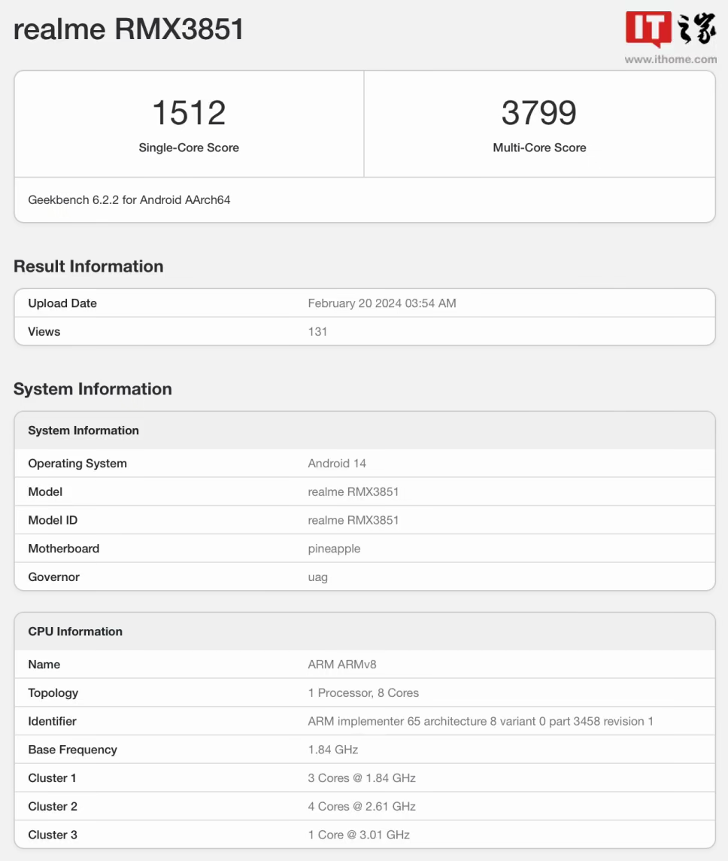
Task: Select the 1512 single-core score
Action: (x=189, y=113)
